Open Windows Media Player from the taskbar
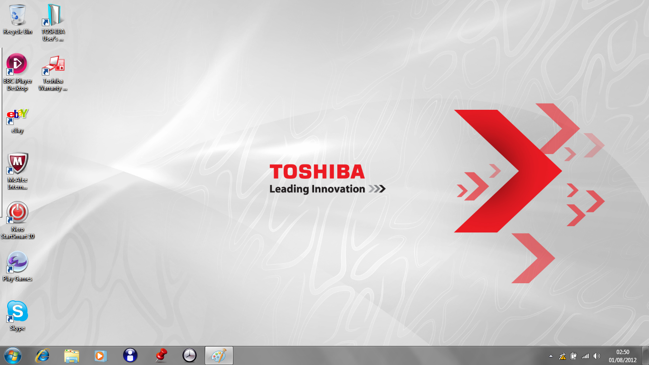Screen dimensions: 649x365 (x=100, y=355)
